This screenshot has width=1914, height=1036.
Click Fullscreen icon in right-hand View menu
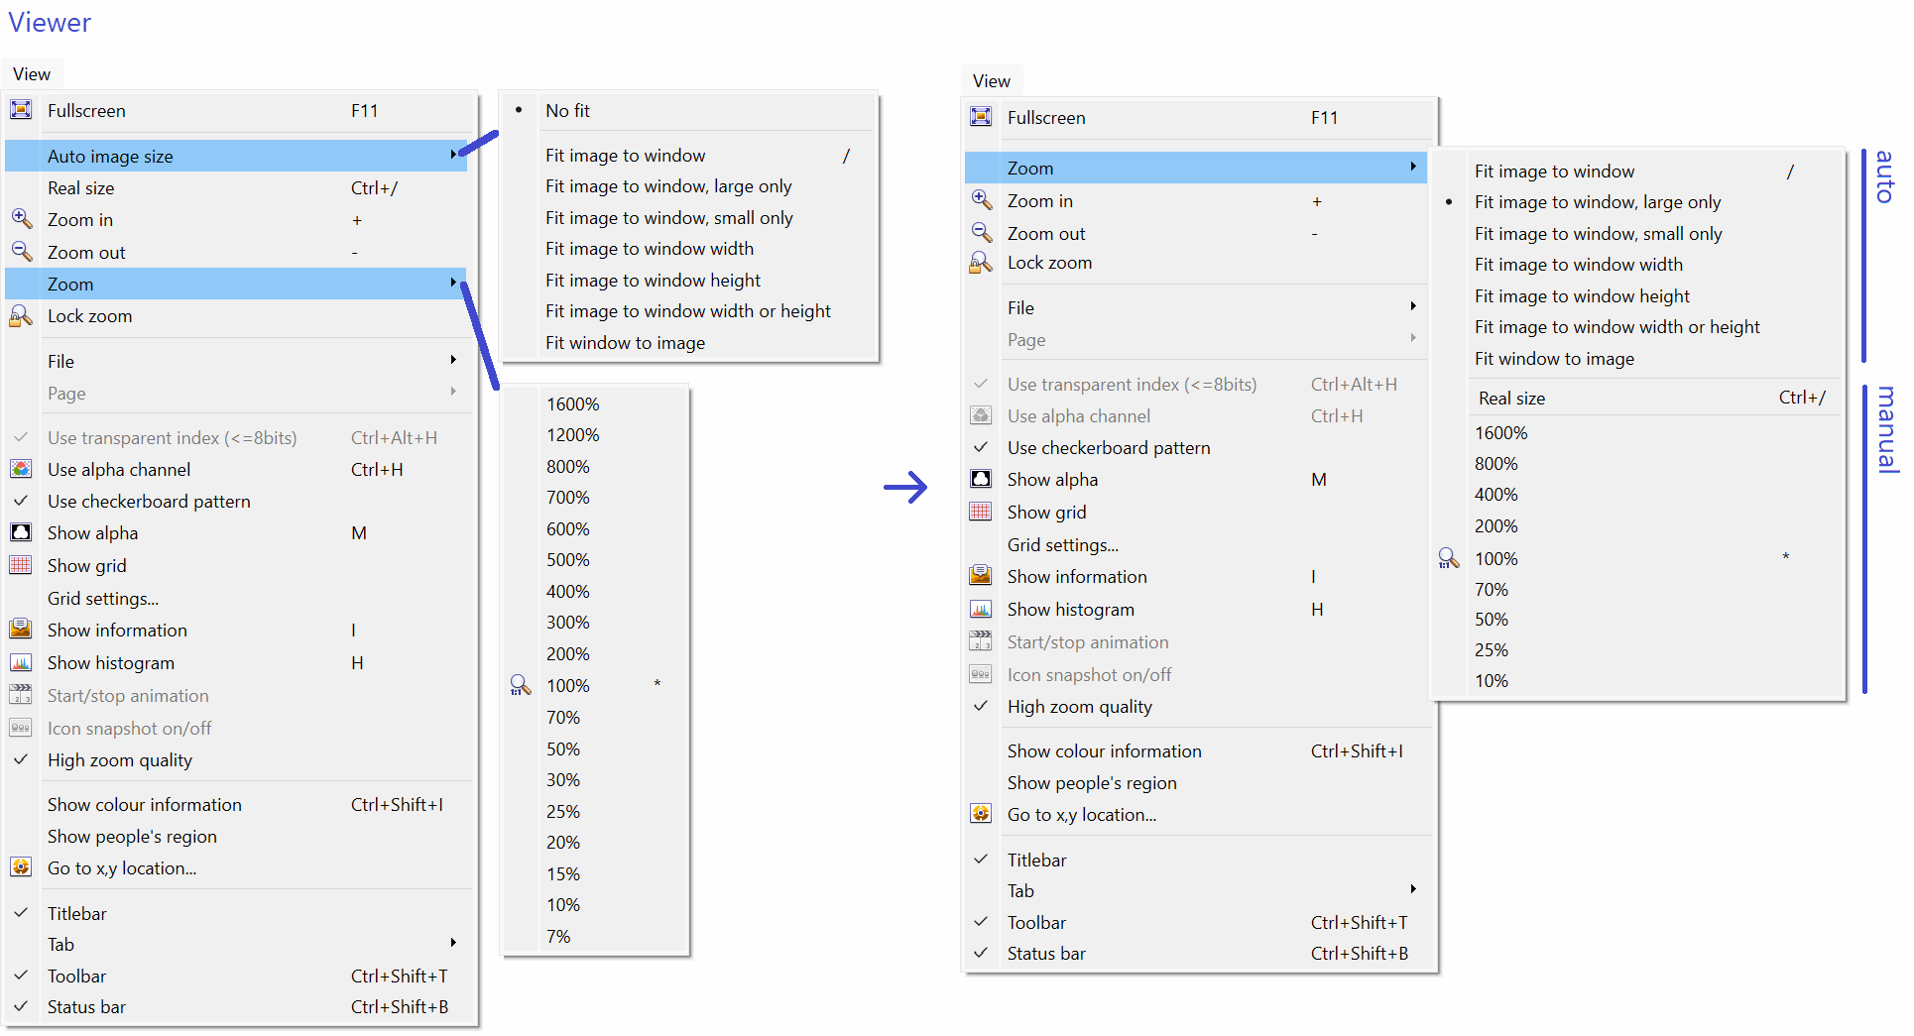point(981,117)
